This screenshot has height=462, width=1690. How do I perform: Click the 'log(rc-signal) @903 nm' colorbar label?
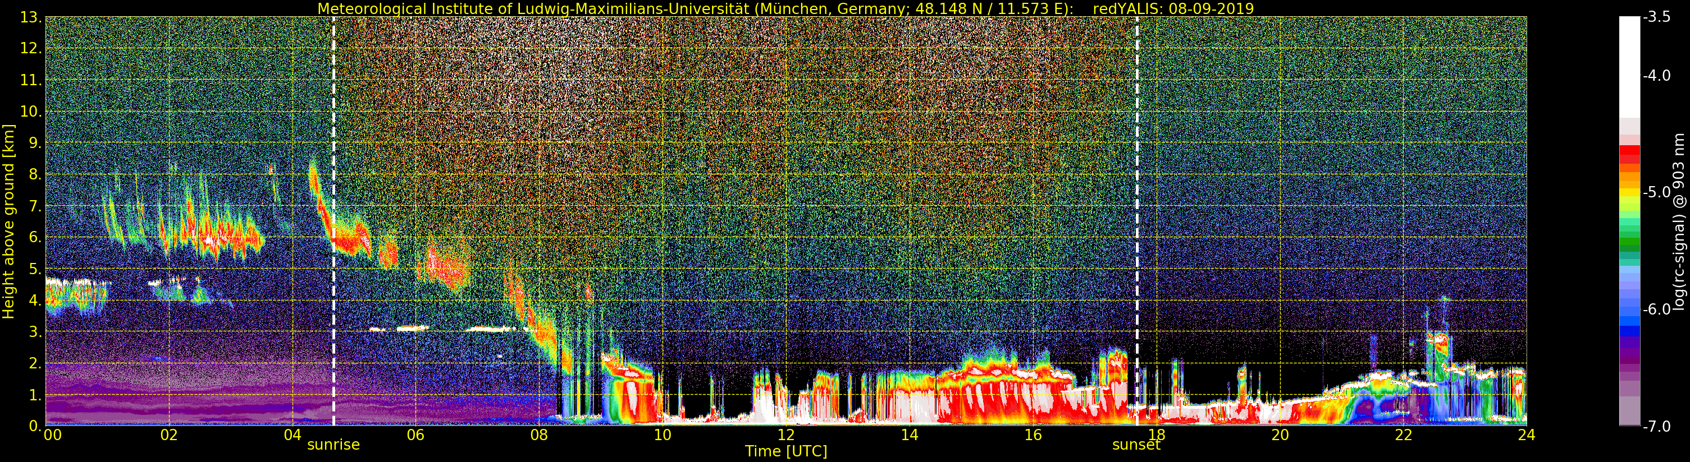pos(1679,221)
